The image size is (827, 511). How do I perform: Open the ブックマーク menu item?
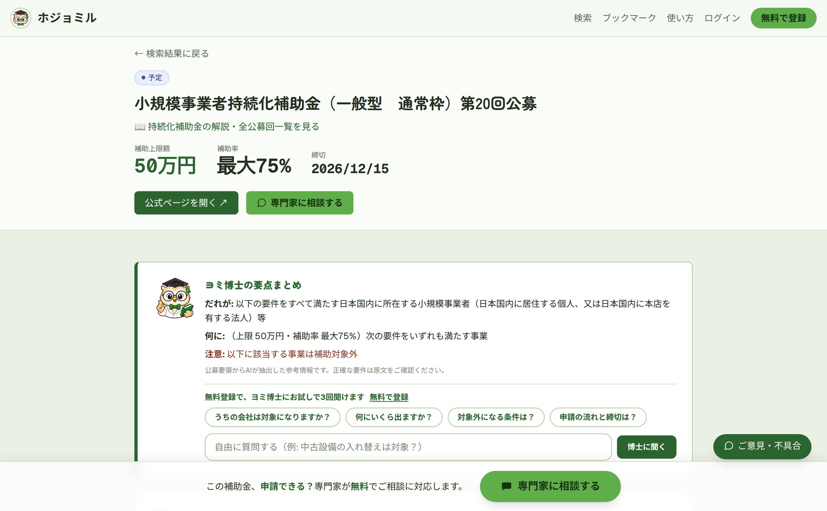pos(629,18)
